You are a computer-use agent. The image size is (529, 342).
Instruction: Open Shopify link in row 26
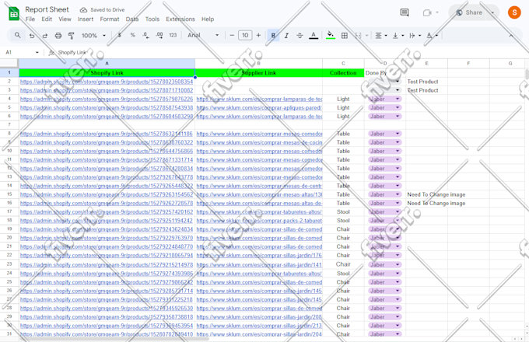(107, 291)
